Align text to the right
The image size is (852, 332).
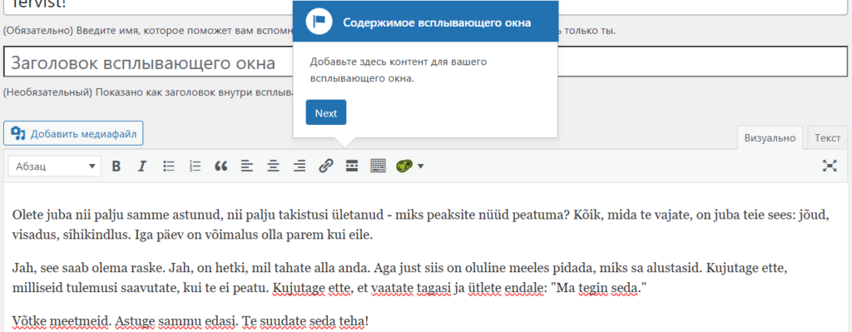[300, 166]
